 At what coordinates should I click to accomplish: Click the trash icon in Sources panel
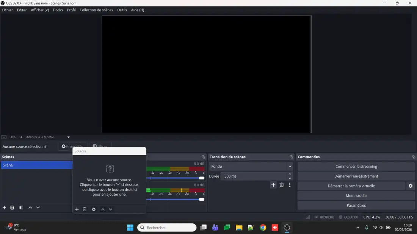coord(85,209)
